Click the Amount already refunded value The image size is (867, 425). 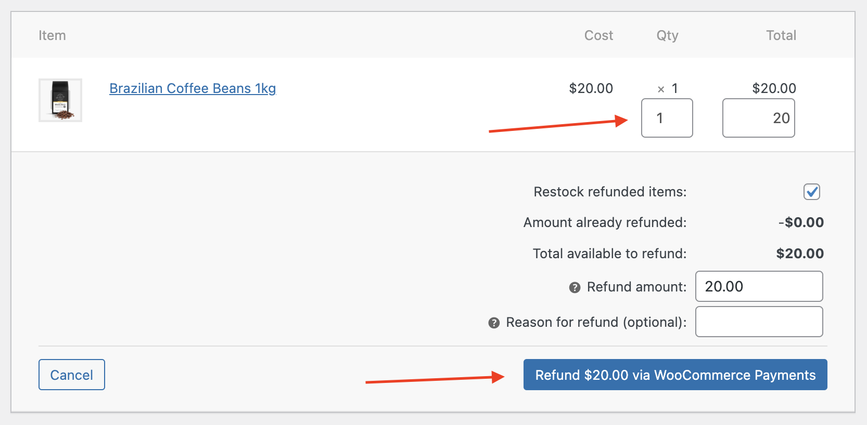pos(801,222)
